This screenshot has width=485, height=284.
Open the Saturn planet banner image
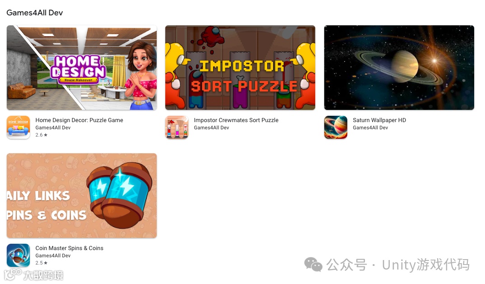pyautogui.click(x=399, y=67)
